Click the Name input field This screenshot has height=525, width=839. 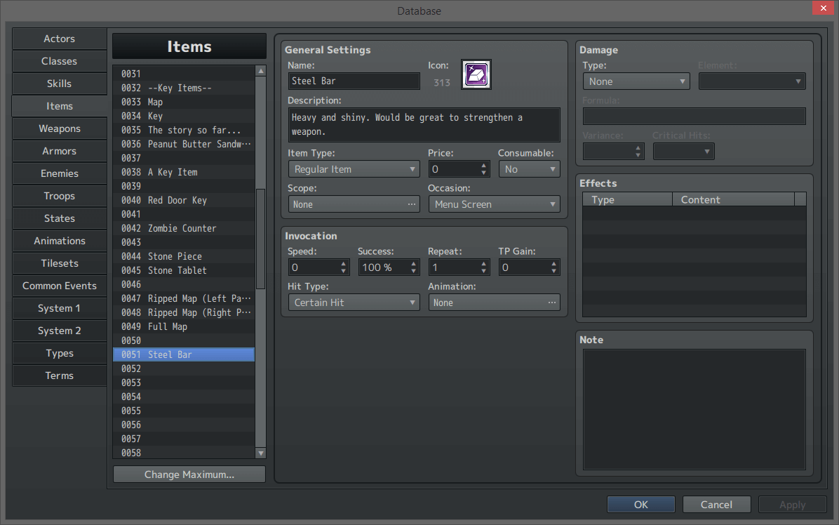coord(354,81)
